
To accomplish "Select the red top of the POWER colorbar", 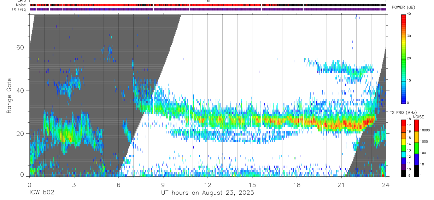I will tap(404, 16).
